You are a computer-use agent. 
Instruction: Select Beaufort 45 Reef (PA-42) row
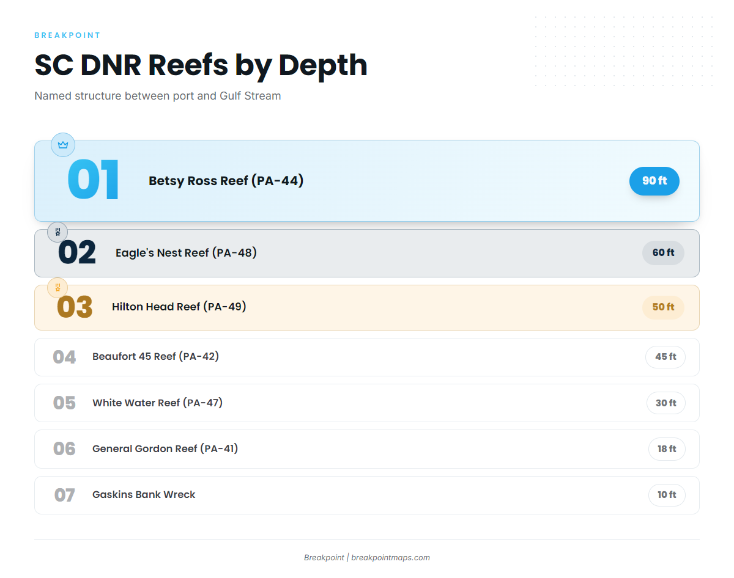pos(367,357)
